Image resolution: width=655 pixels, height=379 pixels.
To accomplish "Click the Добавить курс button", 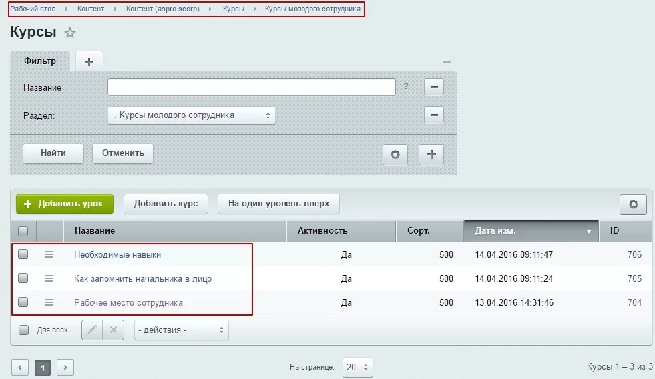I will [x=166, y=204].
